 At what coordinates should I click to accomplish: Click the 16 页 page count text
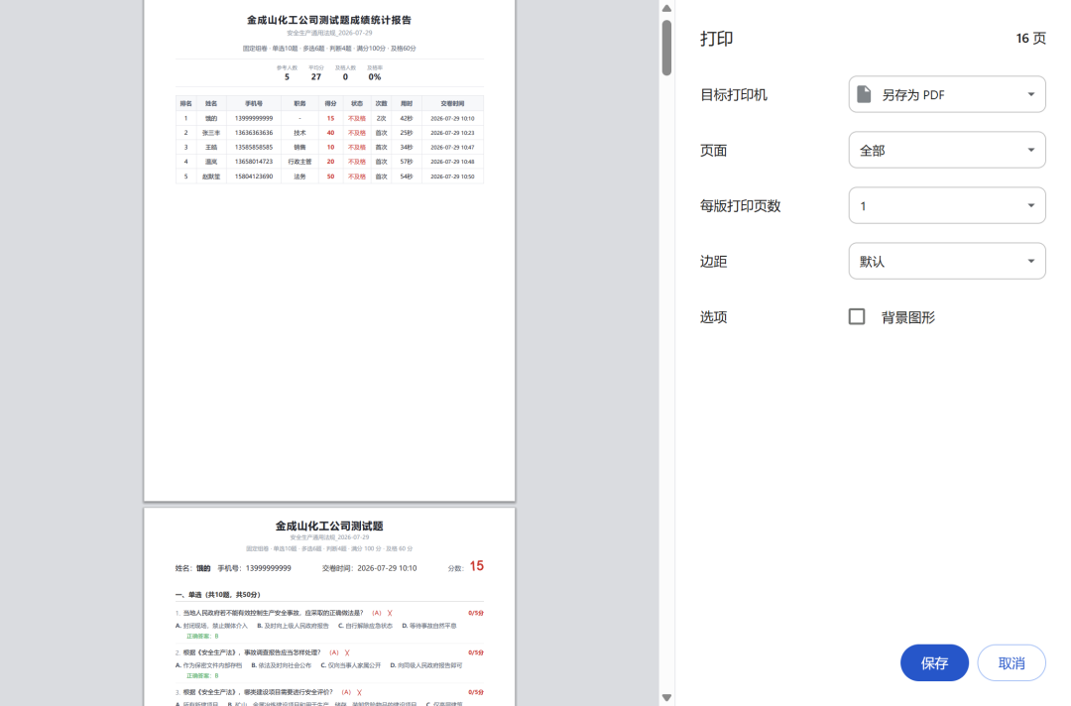(x=1030, y=39)
